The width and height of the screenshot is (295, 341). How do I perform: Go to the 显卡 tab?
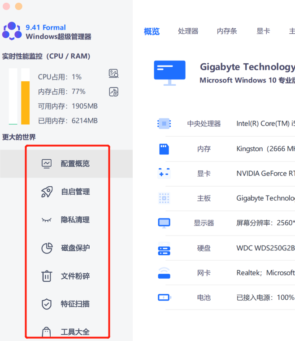263,31
